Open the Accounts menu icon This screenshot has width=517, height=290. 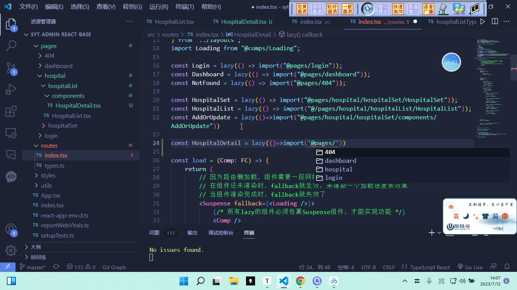[x=11, y=230]
